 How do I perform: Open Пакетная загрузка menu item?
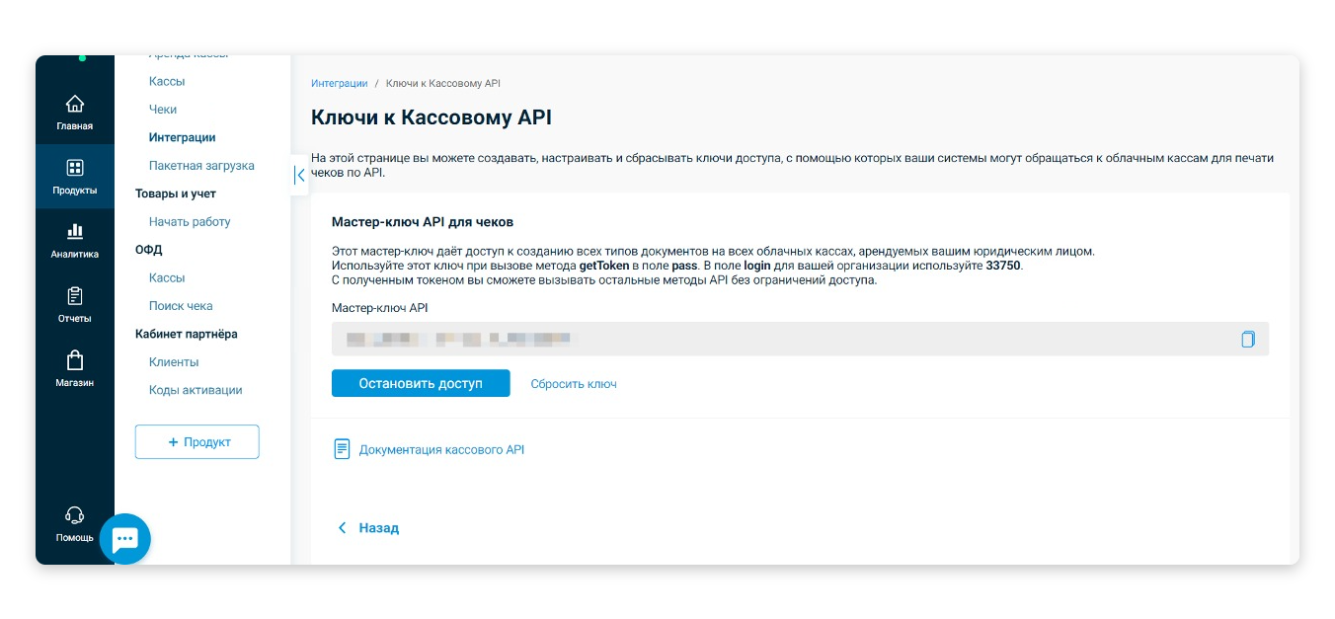201,166
